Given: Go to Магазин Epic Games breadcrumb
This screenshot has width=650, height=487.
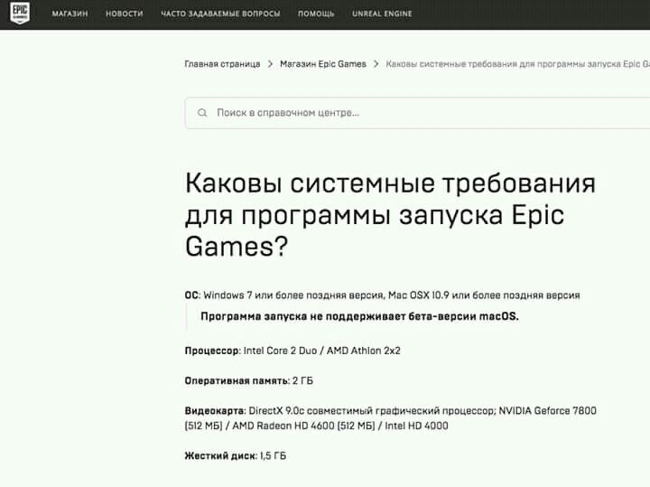Looking at the screenshot, I should [x=323, y=64].
